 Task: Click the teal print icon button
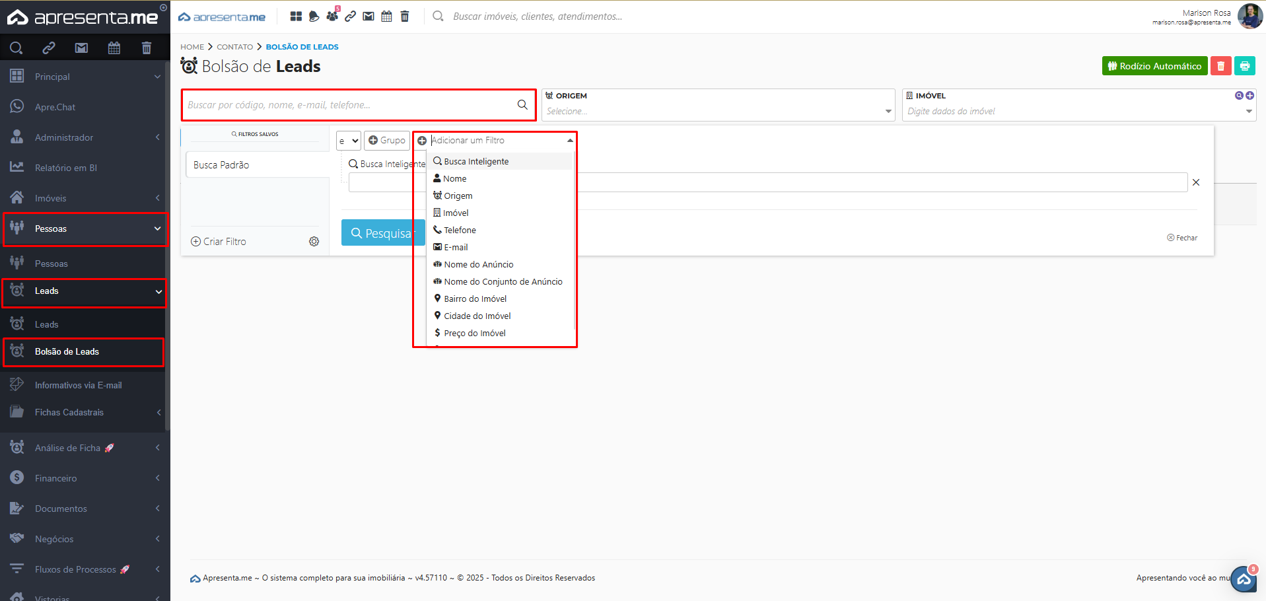click(x=1244, y=66)
